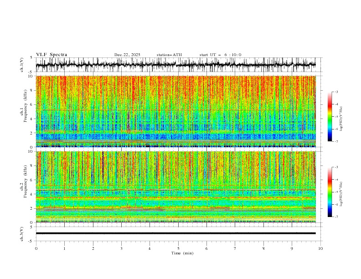Click the ch.3 flat black trace
The image size is (361, 279).
(175, 233)
